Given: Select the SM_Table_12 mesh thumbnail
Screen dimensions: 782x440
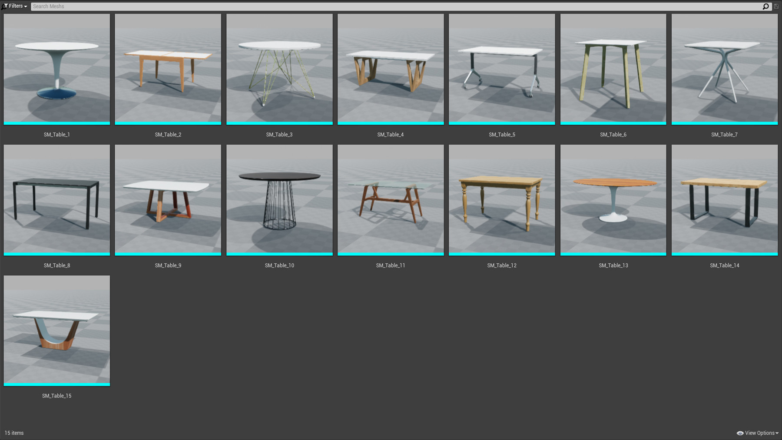Looking at the screenshot, I should click(502, 200).
